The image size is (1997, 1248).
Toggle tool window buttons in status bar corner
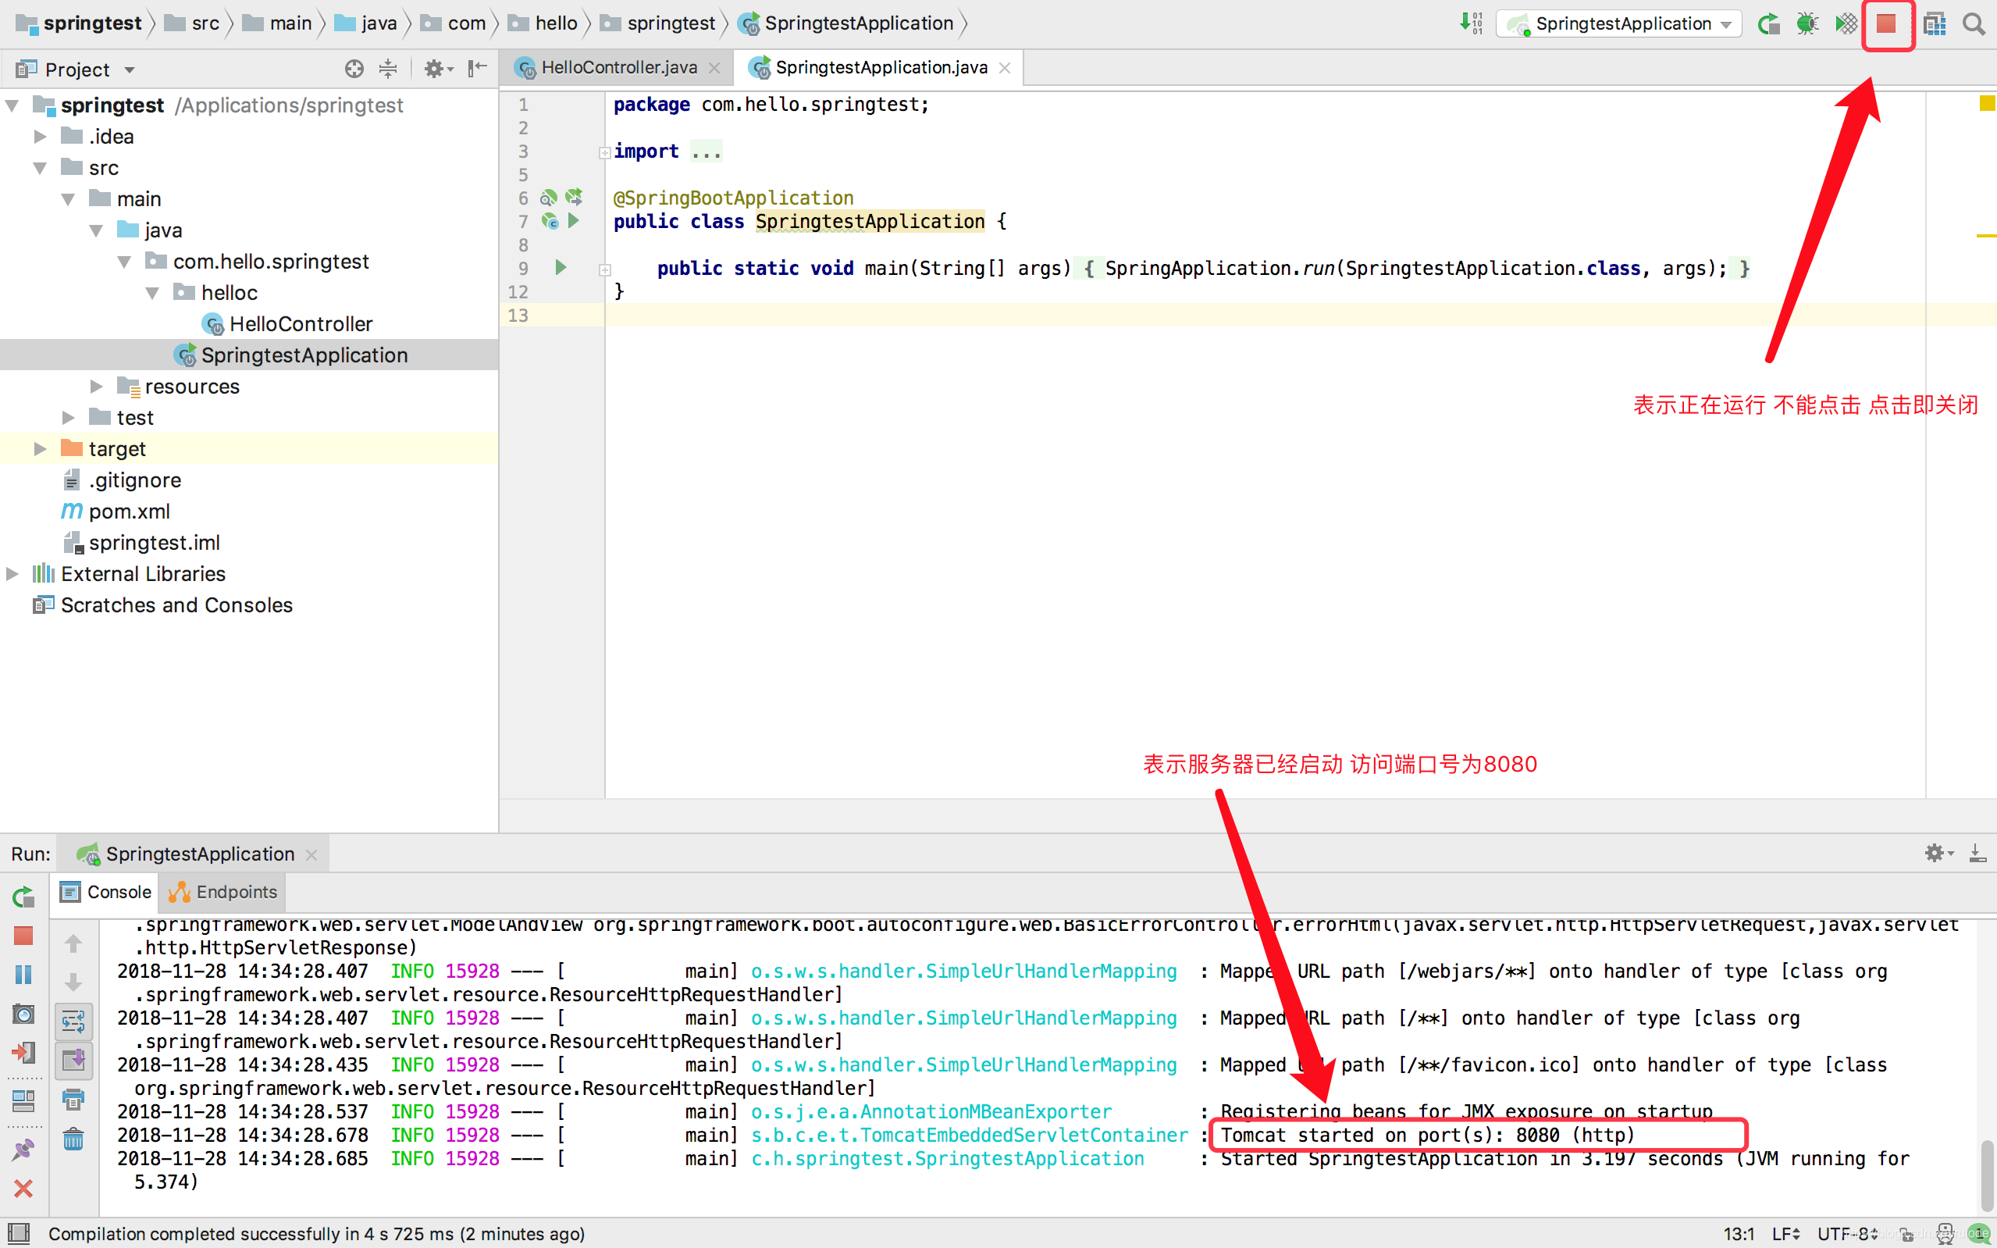coord(18,1234)
